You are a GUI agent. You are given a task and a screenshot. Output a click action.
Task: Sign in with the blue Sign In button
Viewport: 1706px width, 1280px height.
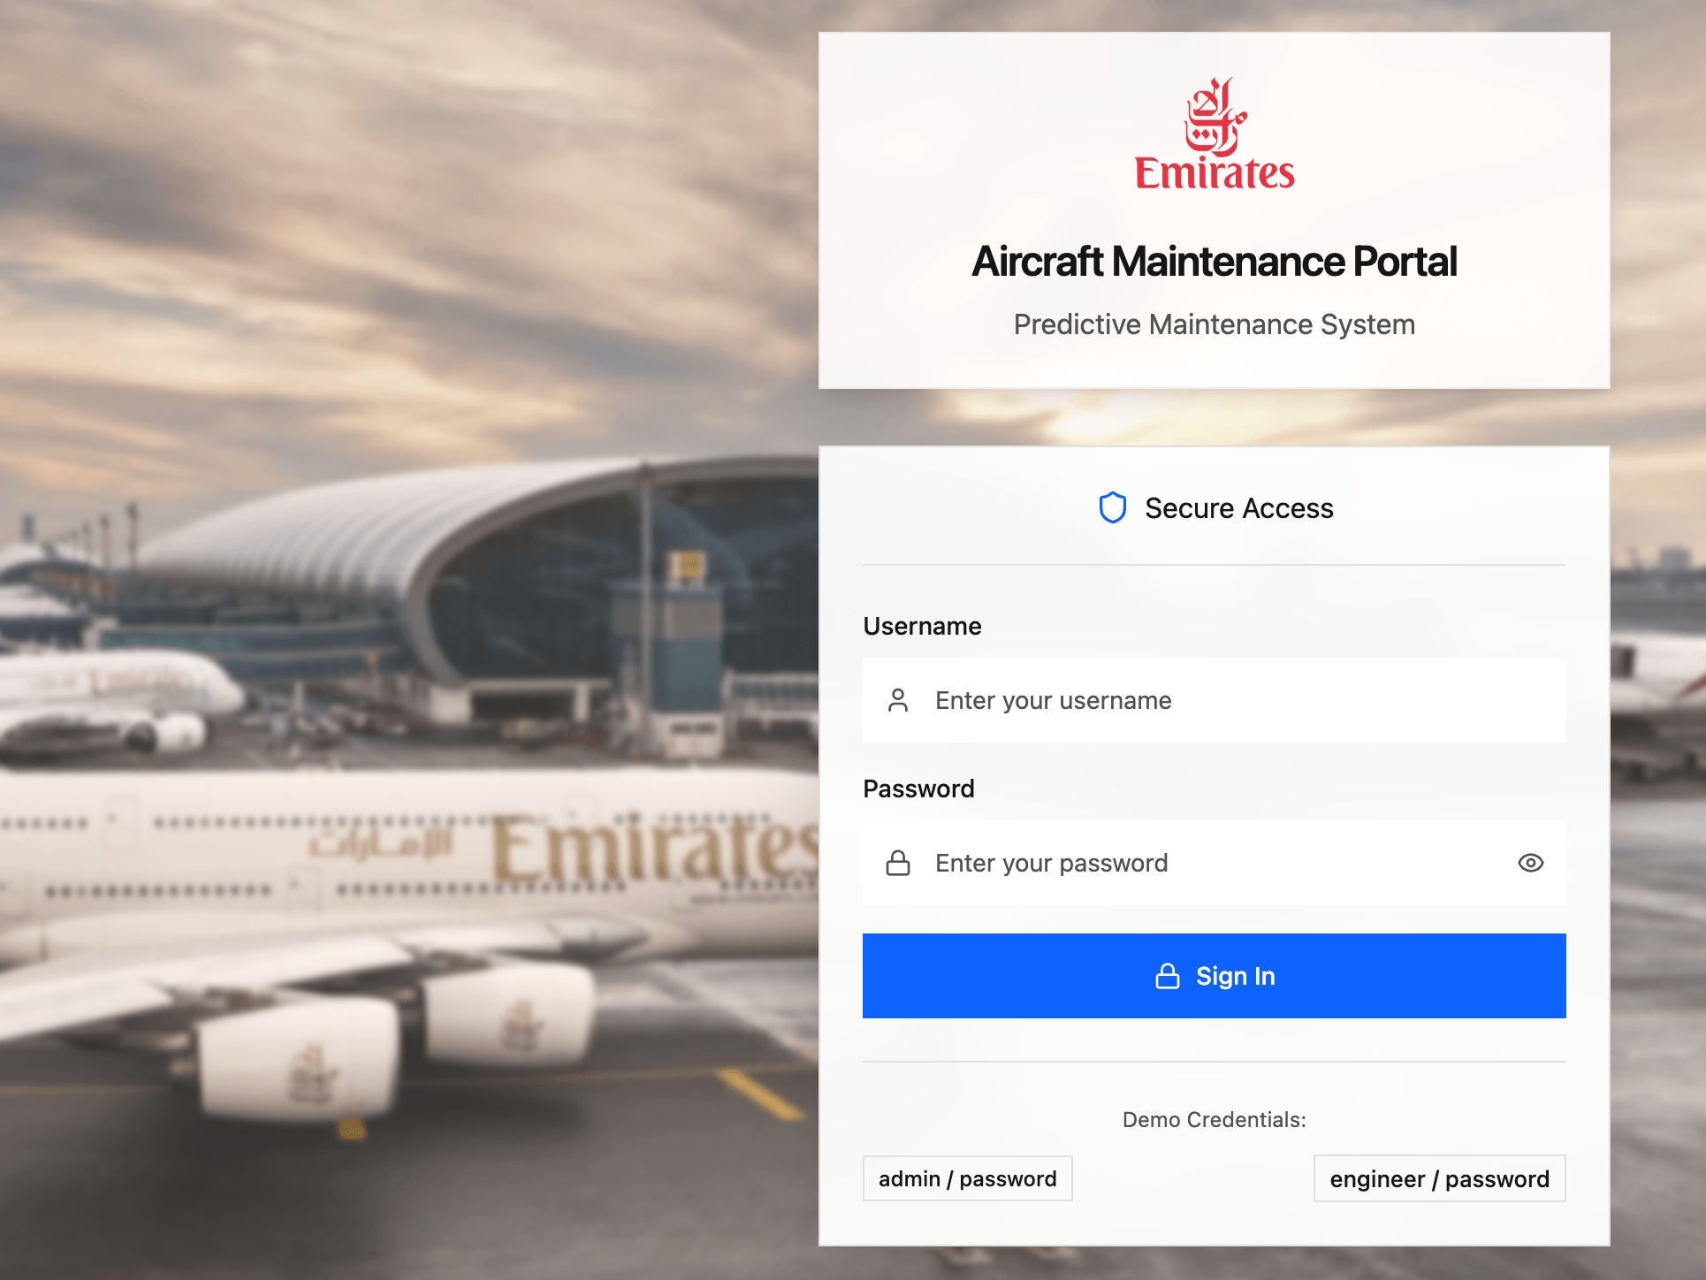coord(1215,976)
